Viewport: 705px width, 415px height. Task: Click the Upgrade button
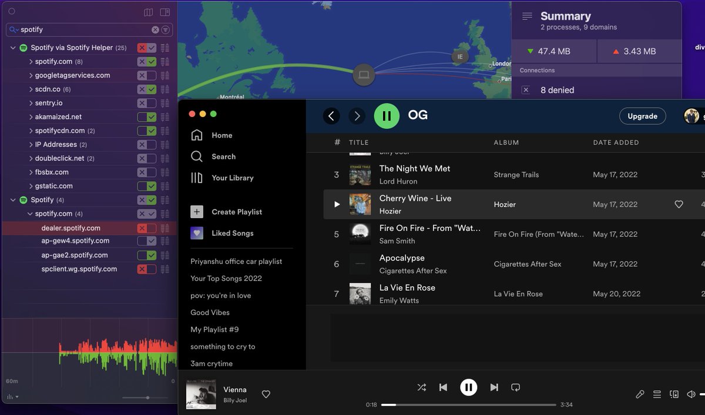pos(643,116)
